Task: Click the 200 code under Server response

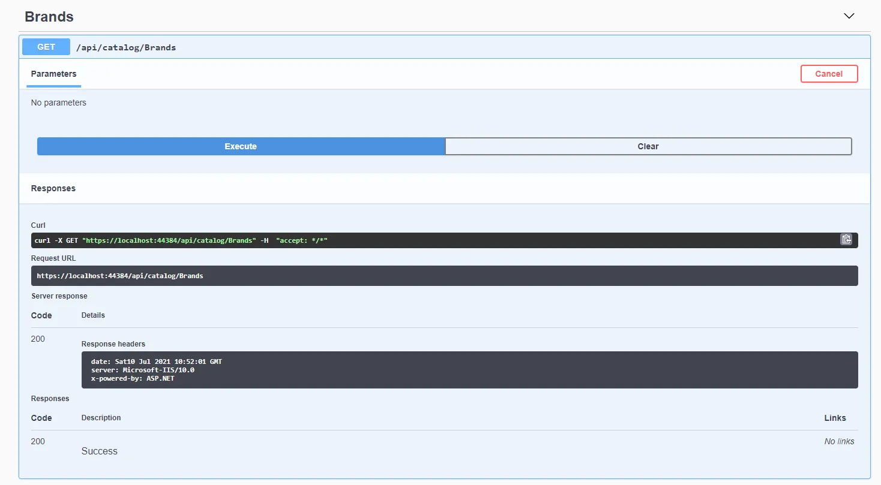Action: tap(37, 339)
